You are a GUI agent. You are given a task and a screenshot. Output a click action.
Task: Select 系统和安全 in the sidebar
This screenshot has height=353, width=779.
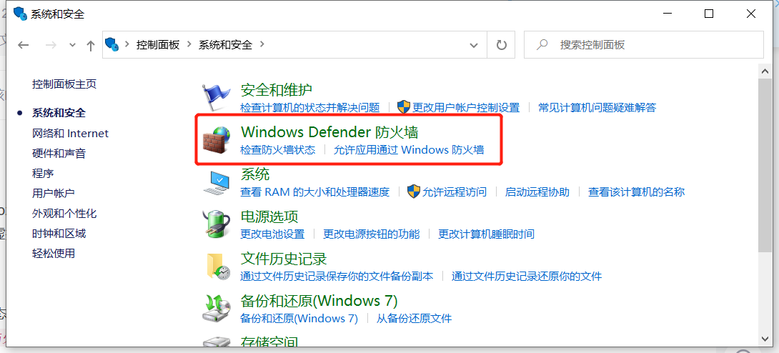(x=59, y=113)
